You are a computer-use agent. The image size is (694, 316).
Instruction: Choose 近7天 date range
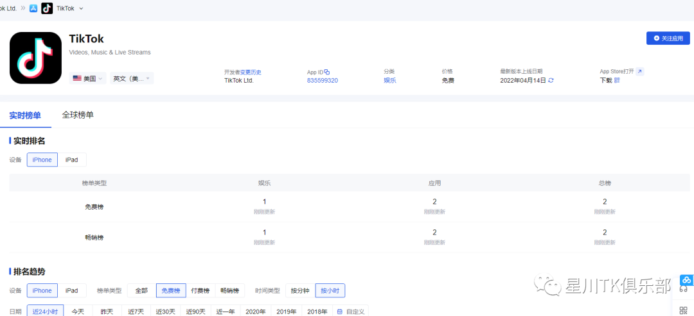click(136, 311)
